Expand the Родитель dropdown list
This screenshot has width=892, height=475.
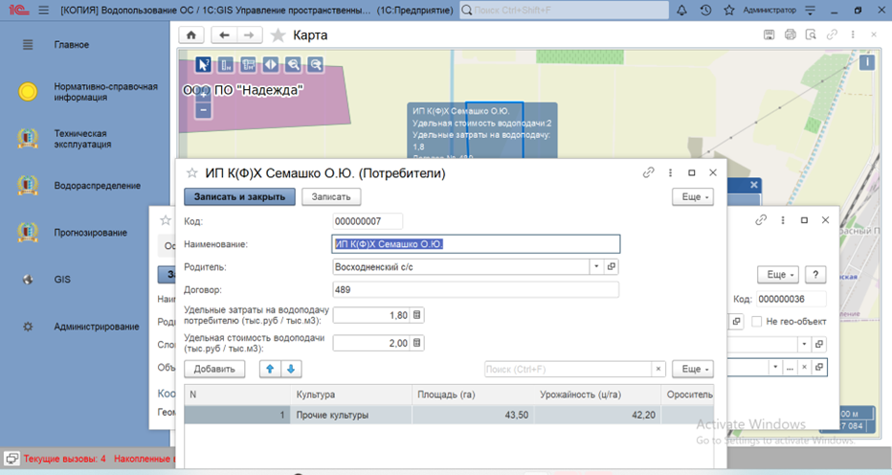pyautogui.click(x=596, y=266)
